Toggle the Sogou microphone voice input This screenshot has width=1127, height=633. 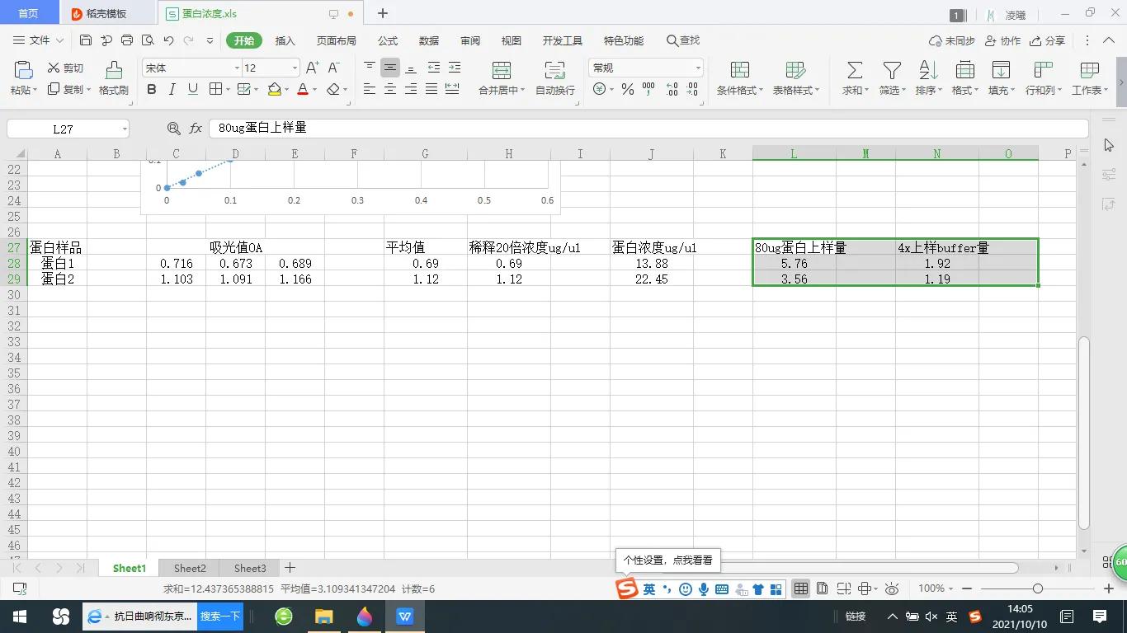point(704,589)
